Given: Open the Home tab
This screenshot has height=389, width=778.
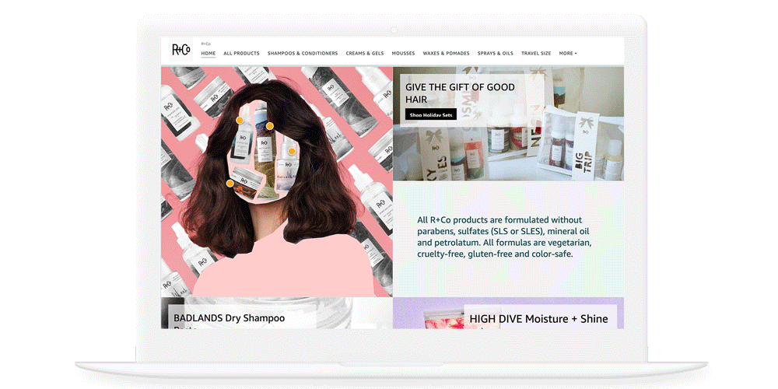Looking at the screenshot, I should (x=209, y=53).
